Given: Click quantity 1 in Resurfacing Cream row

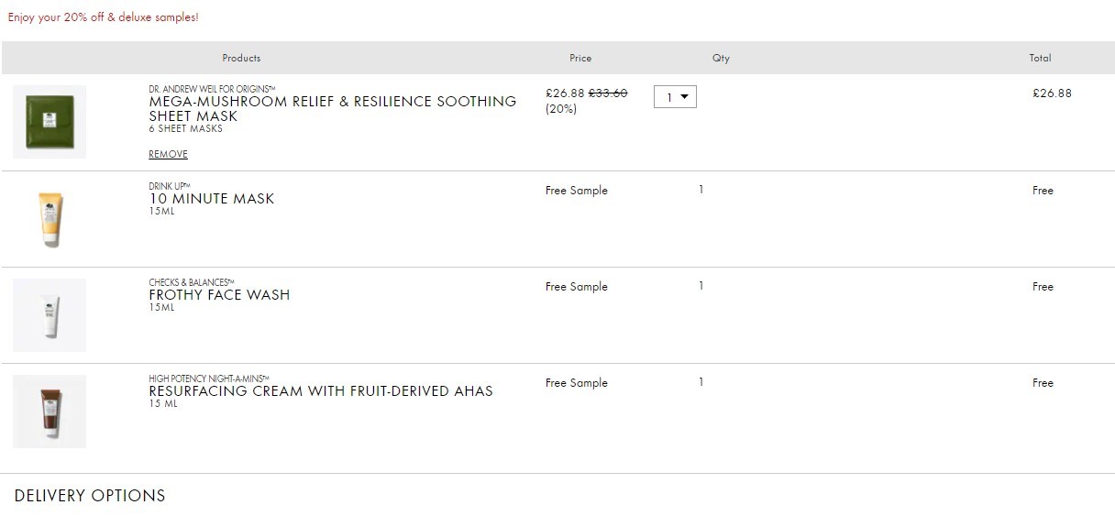Looking at the screenshot, I should [x=701, y=382].
